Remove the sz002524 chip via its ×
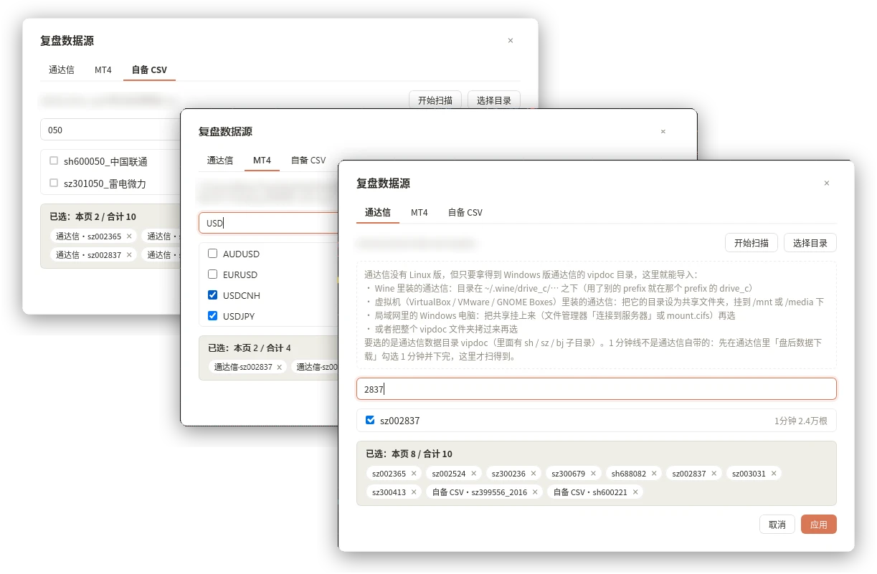The height and width of the screenshot is (574, 877). (x=473, y=474)
